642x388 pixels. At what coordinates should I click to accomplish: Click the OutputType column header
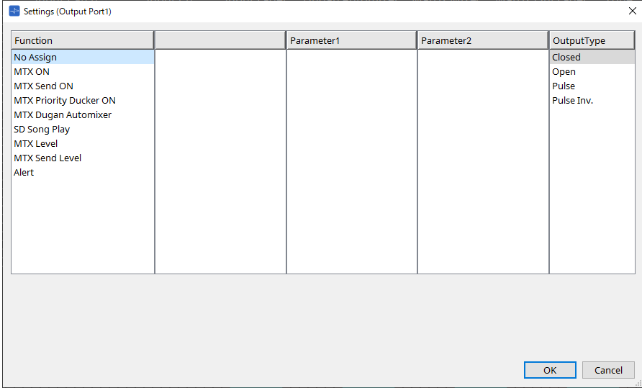pos(592,40)
